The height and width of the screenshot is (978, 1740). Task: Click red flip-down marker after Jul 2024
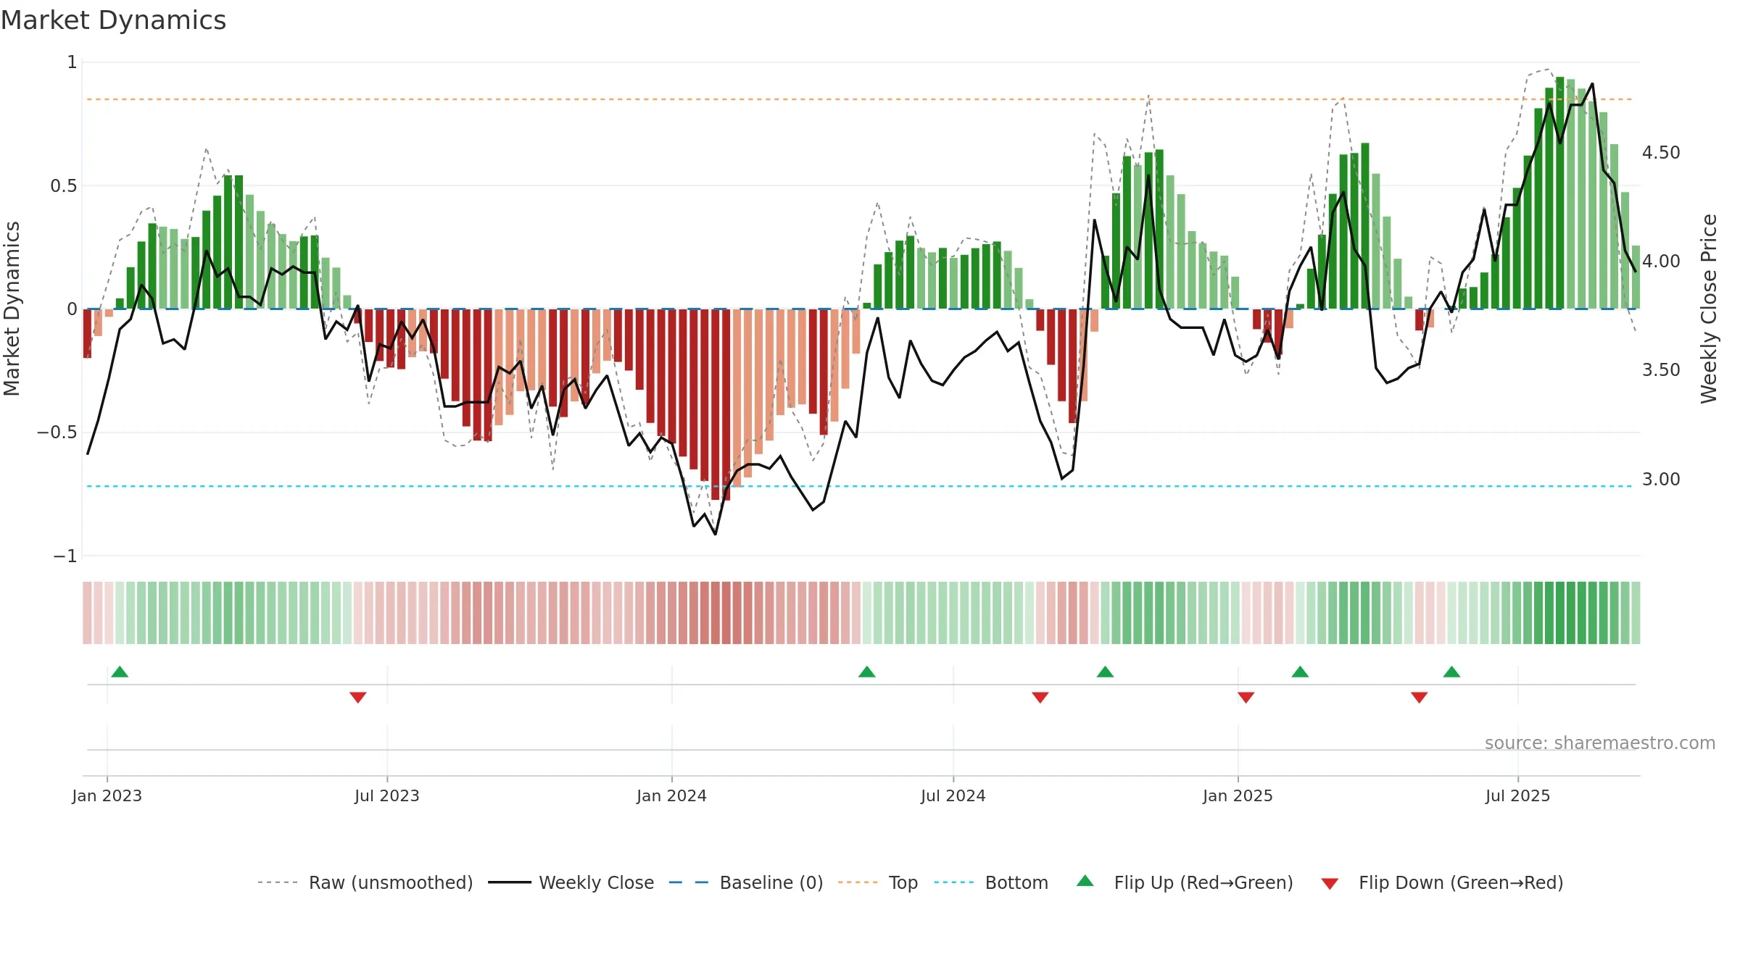click(1040, 697)
